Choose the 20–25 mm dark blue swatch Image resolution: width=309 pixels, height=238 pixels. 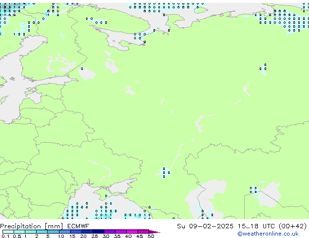coord(87,232)
